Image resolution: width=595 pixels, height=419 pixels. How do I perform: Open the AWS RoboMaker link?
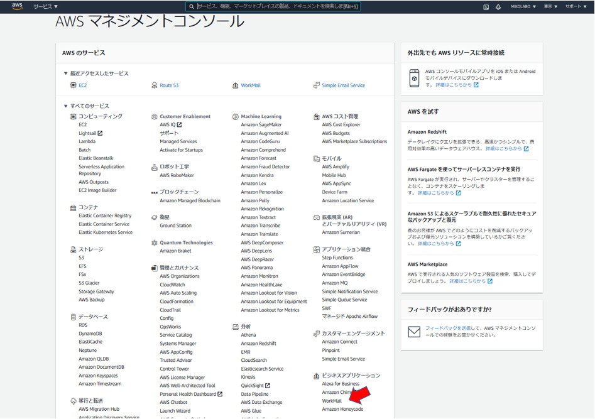tap(177, 175)
